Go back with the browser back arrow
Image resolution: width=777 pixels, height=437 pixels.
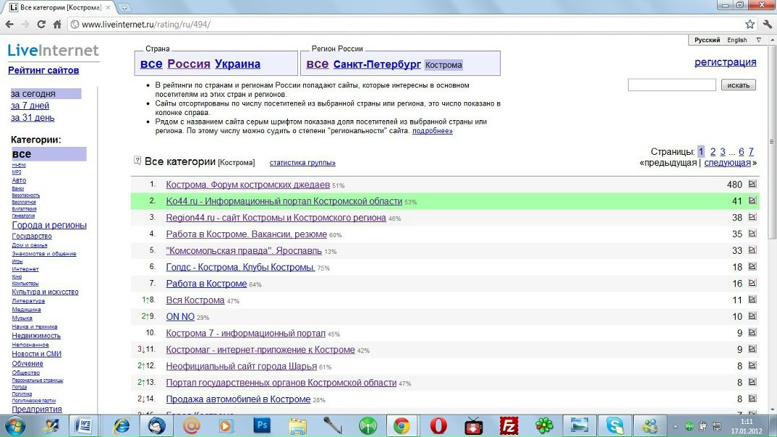9,25
